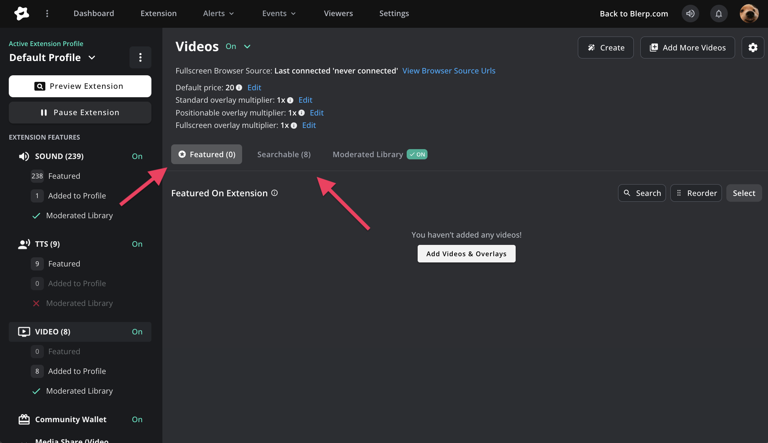The width and height of the screenshot is (768, 443).
Task: Open the user profile avatar
Action: 749,14
